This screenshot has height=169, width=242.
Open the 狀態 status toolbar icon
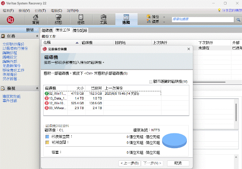58,19
